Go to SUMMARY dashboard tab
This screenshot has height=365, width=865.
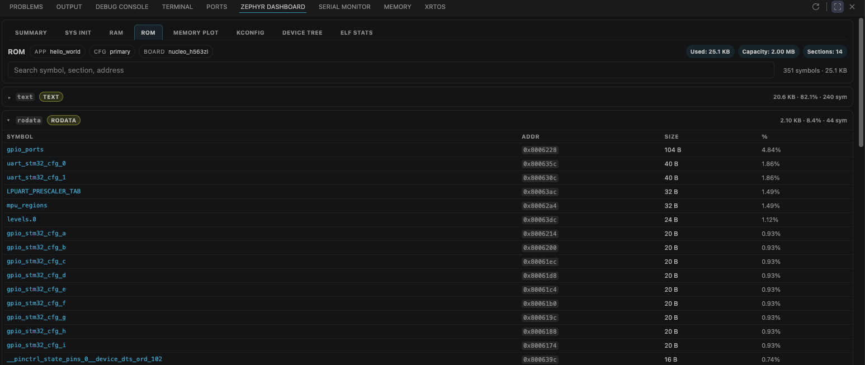click(31, 32)
